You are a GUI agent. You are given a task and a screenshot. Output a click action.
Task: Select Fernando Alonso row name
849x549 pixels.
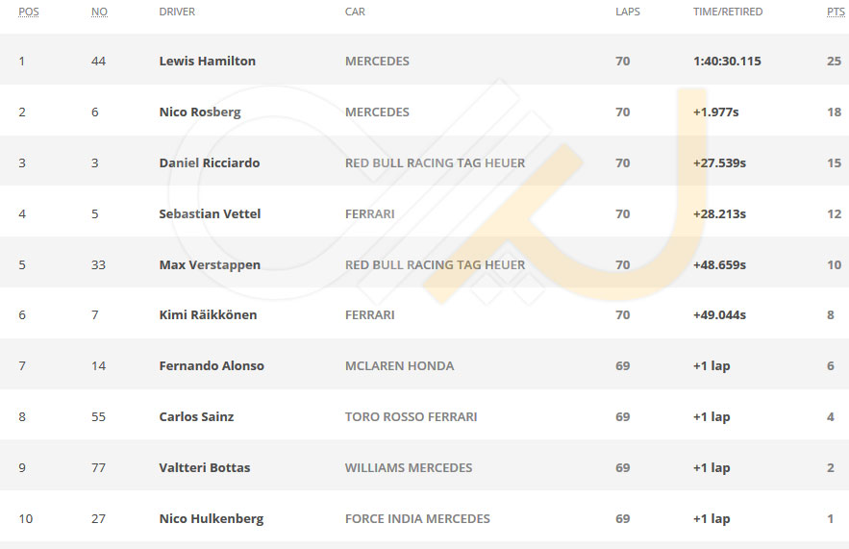click(212, 366)
